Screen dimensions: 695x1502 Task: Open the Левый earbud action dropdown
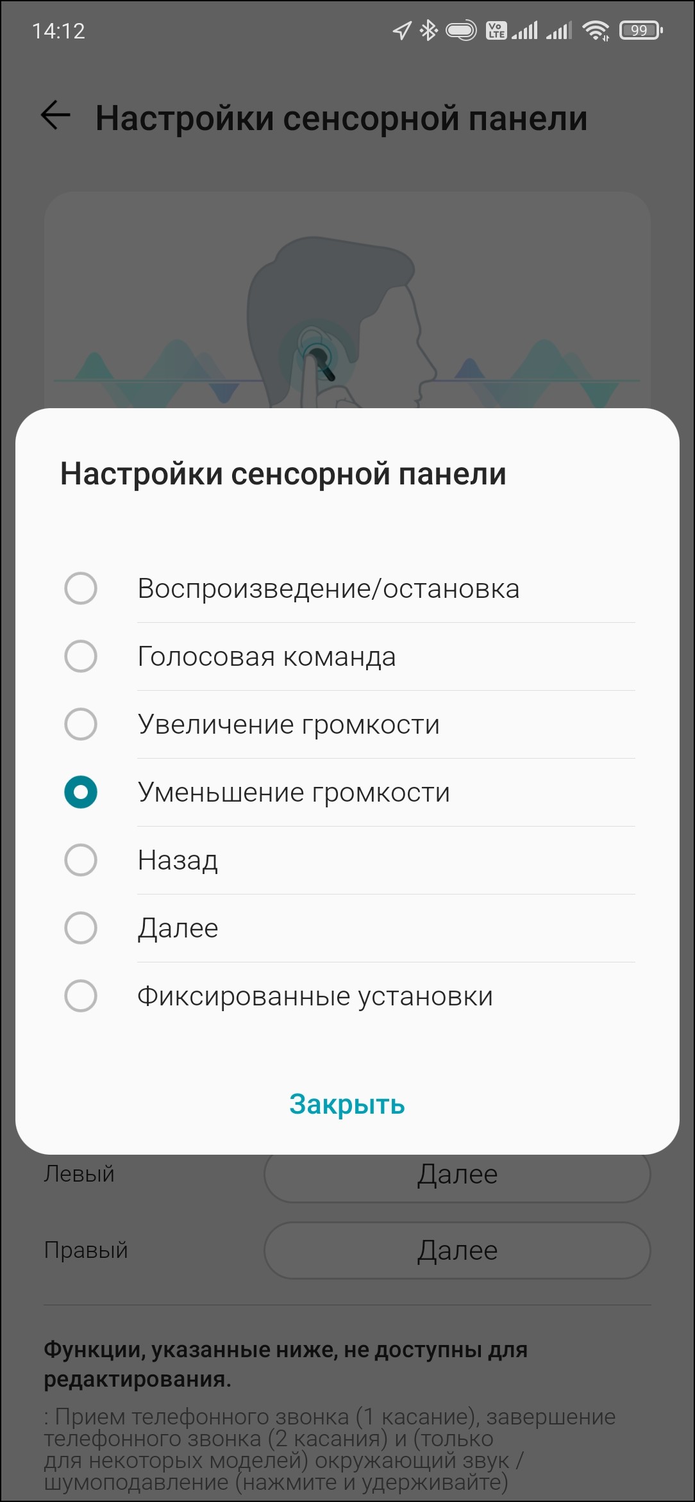[457, 1175]
